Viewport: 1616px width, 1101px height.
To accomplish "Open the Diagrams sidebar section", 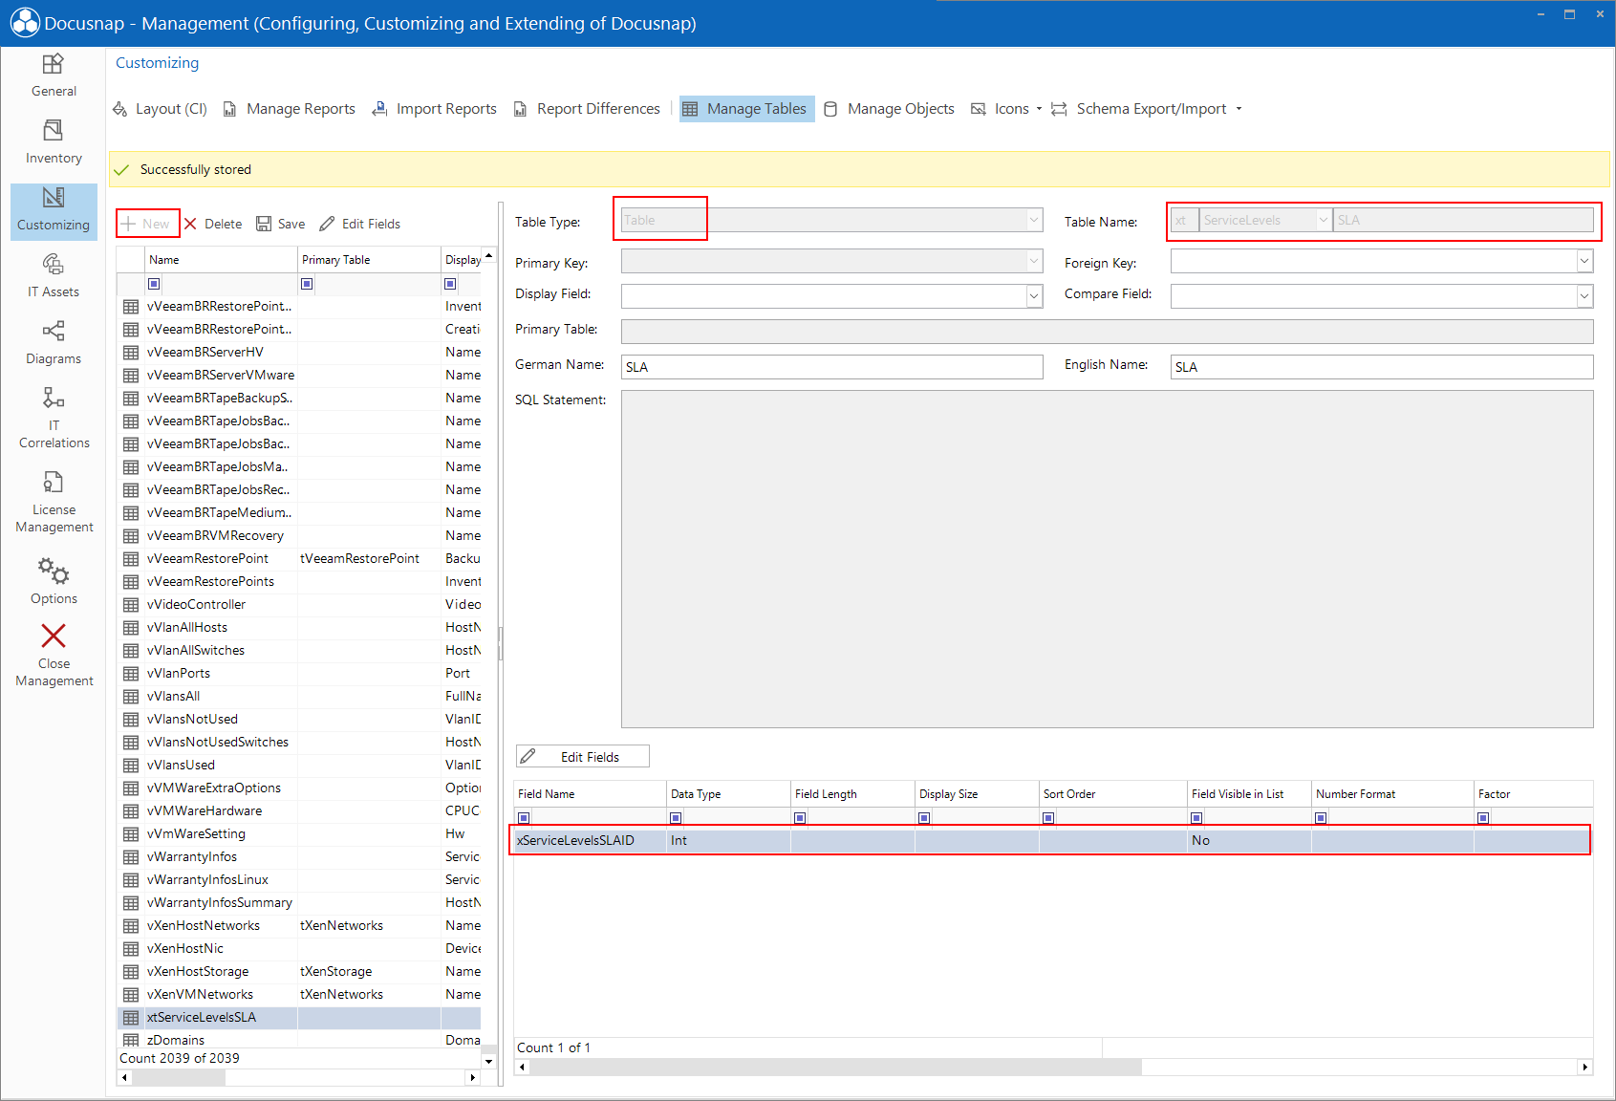I will pyautogui.click(x=54, y=343).
